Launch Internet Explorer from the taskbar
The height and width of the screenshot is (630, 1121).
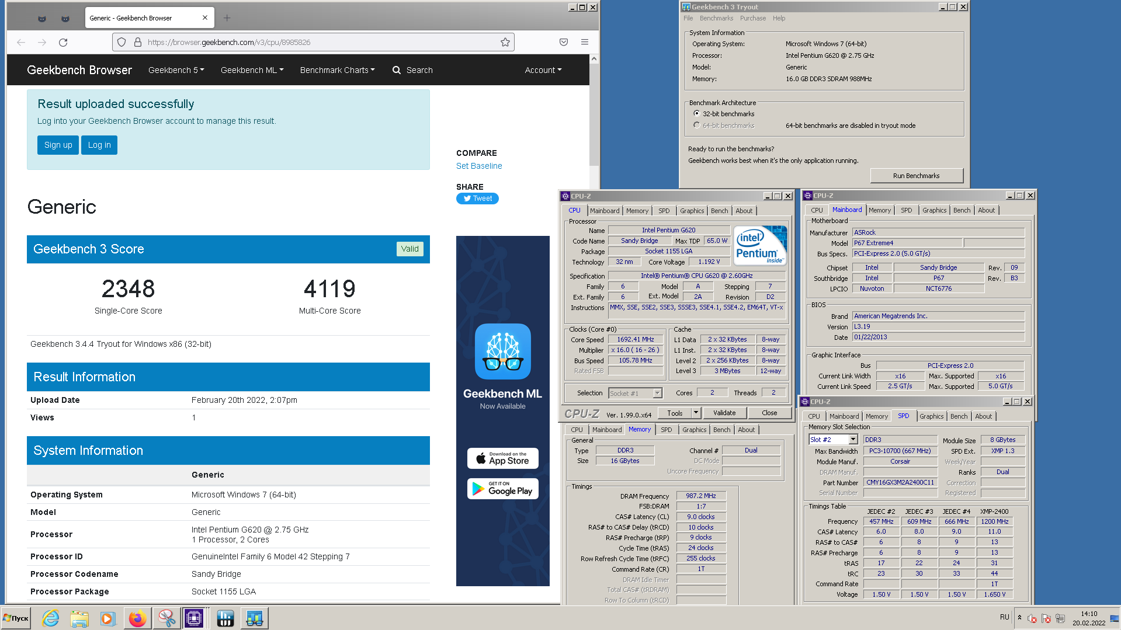click(x=51, y=618)
